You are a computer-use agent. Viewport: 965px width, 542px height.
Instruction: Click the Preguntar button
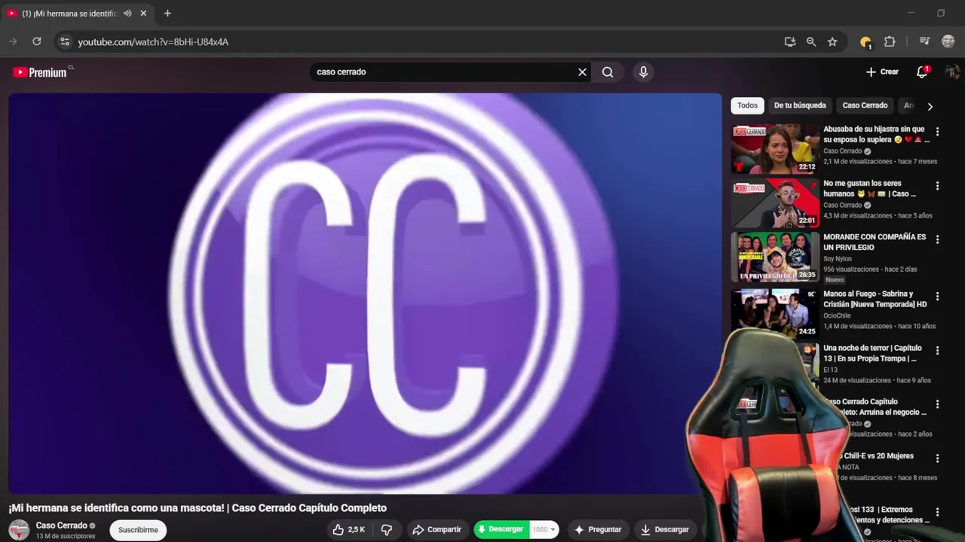click(x=598, y=529)
